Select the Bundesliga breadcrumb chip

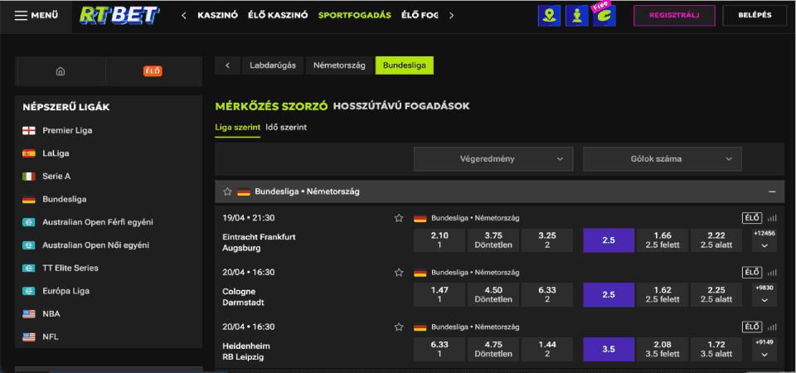(x=405, y=65)
